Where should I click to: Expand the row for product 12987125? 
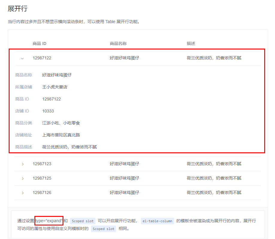click(x=22, y=178)
